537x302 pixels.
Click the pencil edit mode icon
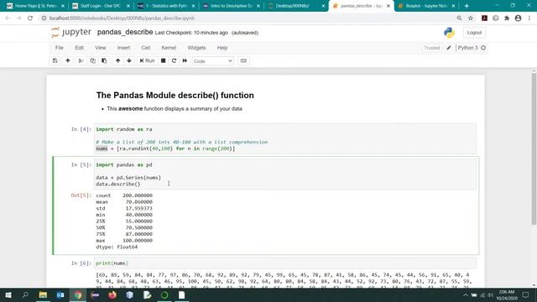click(449, 48)
